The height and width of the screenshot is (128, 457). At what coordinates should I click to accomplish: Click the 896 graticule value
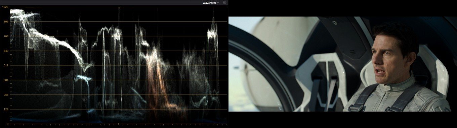tap(6, 21)
